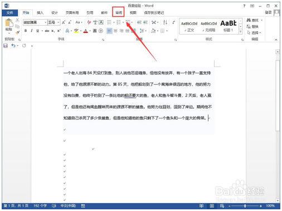Toggle Align Right button

click(121, 31)
